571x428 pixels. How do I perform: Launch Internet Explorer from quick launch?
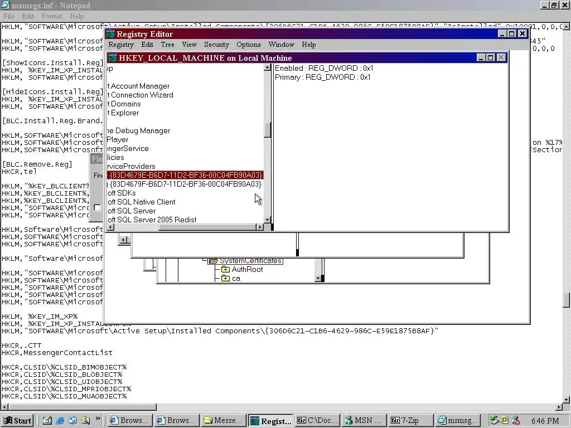point(60,420)
